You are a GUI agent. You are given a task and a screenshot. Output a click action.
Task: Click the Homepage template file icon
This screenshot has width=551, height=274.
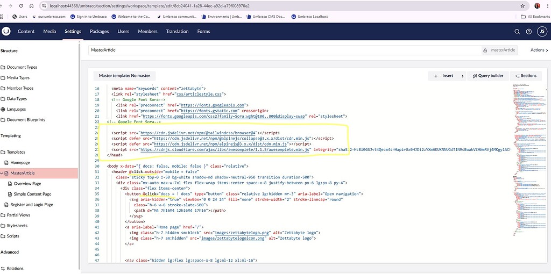pyautogui.click(x=6, y=162)
